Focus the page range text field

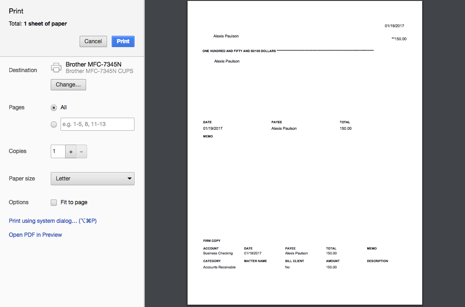coord(97,124)
